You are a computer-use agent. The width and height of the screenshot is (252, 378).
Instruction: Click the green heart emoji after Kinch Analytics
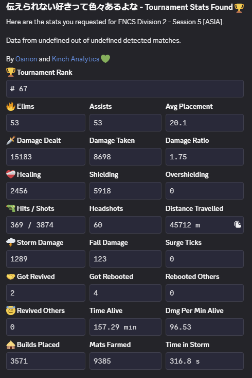point(105,59)
